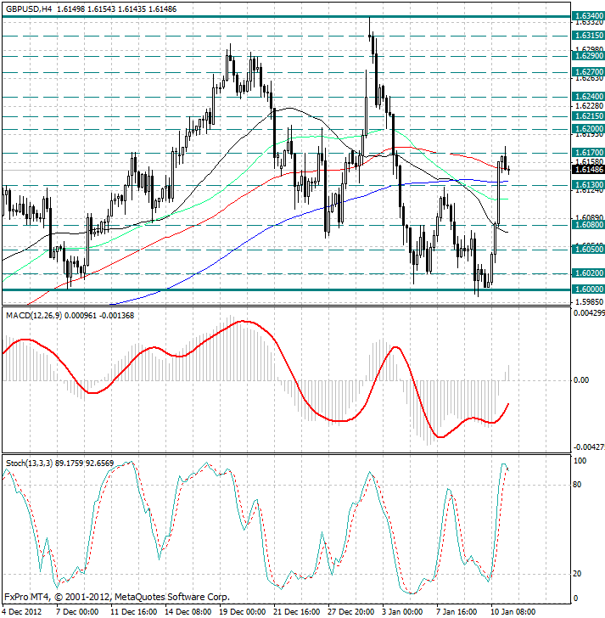
Task: Click the GBPUSD,H4 chart title text
Action: [29, 8]
